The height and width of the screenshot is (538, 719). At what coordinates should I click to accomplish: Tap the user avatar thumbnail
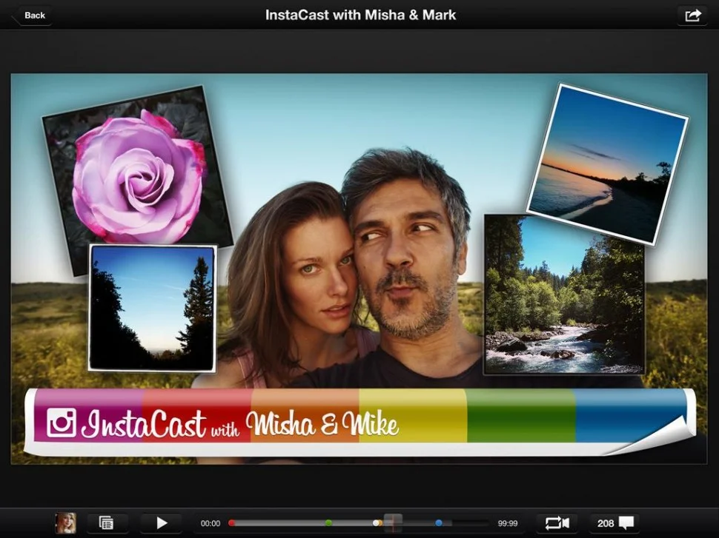point(65,523)
